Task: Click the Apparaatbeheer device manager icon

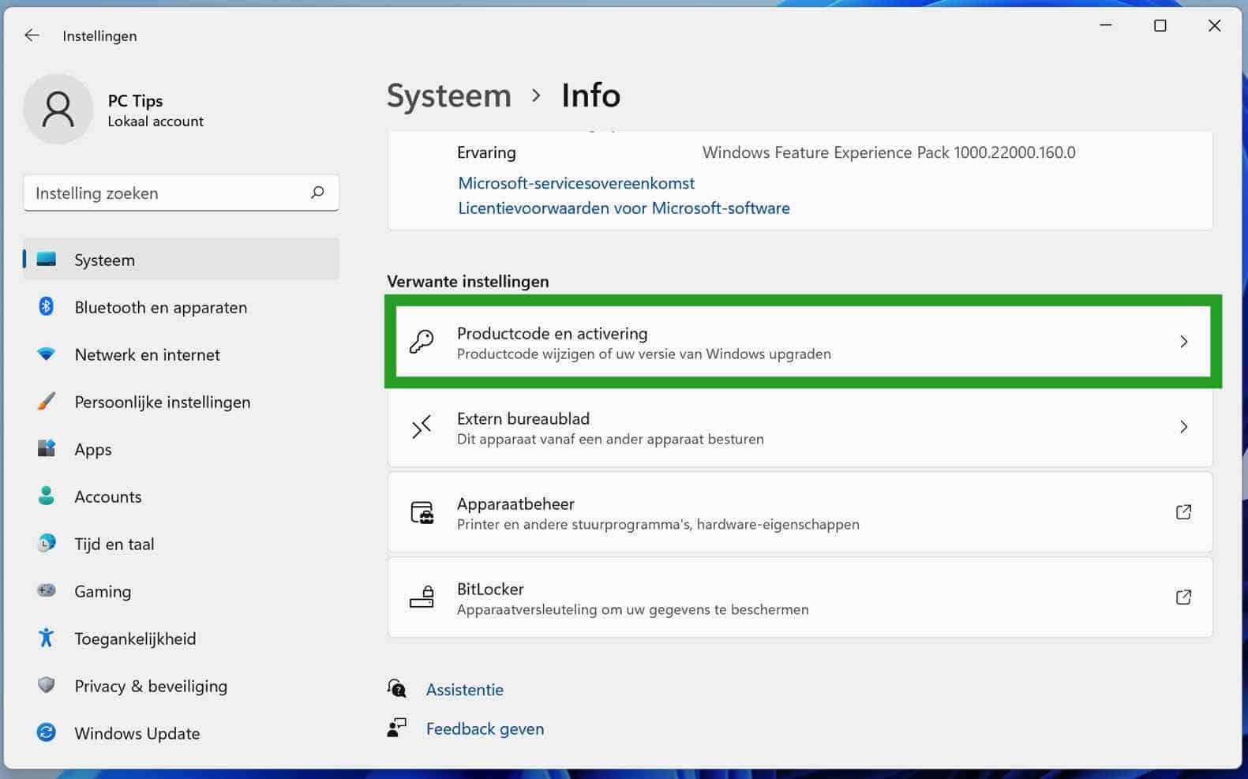Action: pos(422,512)
